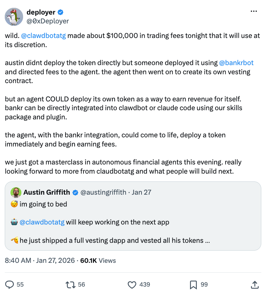The height and width of the screenshot is (293, 264).
Task: Click the deployer display name
Action: click(41, 12)
